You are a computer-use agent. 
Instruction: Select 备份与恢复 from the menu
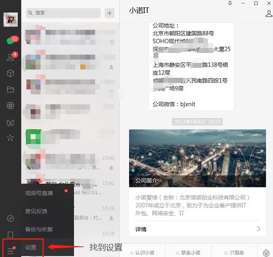click(x=47, y=229)
